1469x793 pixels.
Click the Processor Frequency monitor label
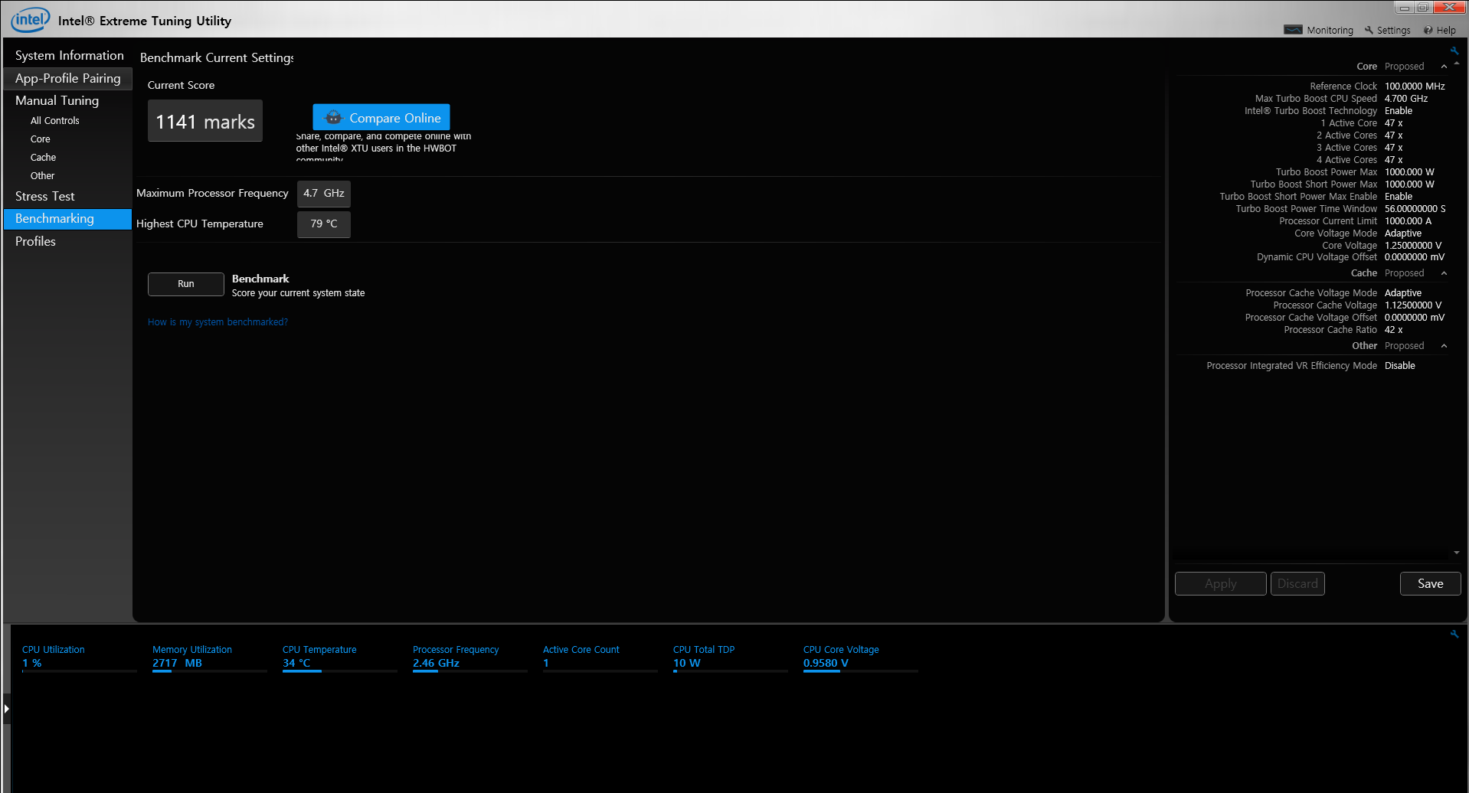(456, 650)
